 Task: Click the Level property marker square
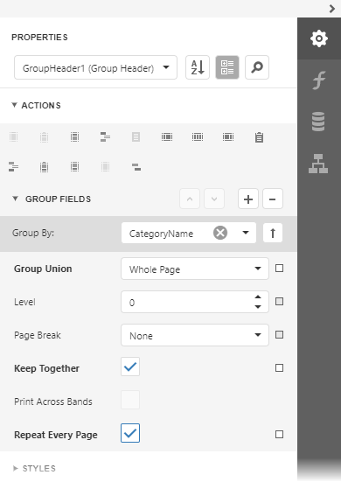click(279, 302)
